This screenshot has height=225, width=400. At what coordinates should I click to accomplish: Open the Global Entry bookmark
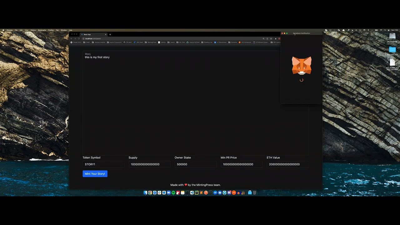point(76,42)
